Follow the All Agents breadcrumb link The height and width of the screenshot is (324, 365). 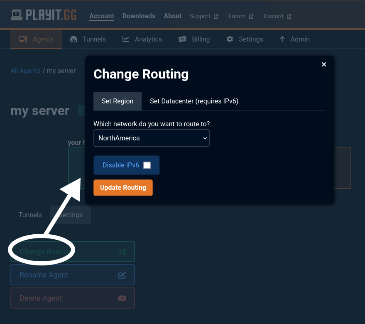[x=25, y=71]
